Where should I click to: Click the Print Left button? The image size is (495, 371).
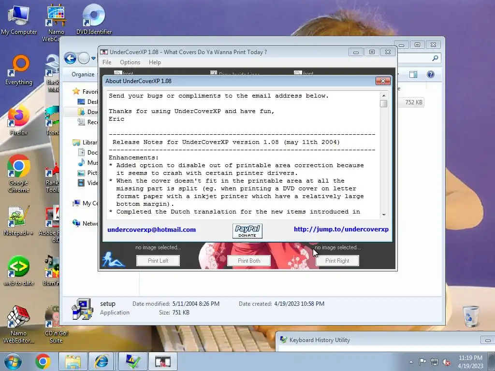tap(158, 260)
